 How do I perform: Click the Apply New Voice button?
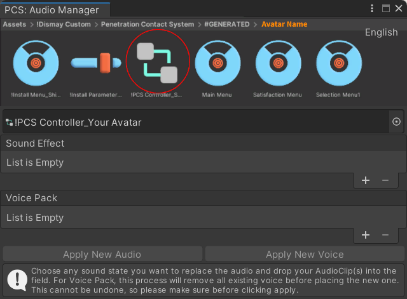(305, 254)
